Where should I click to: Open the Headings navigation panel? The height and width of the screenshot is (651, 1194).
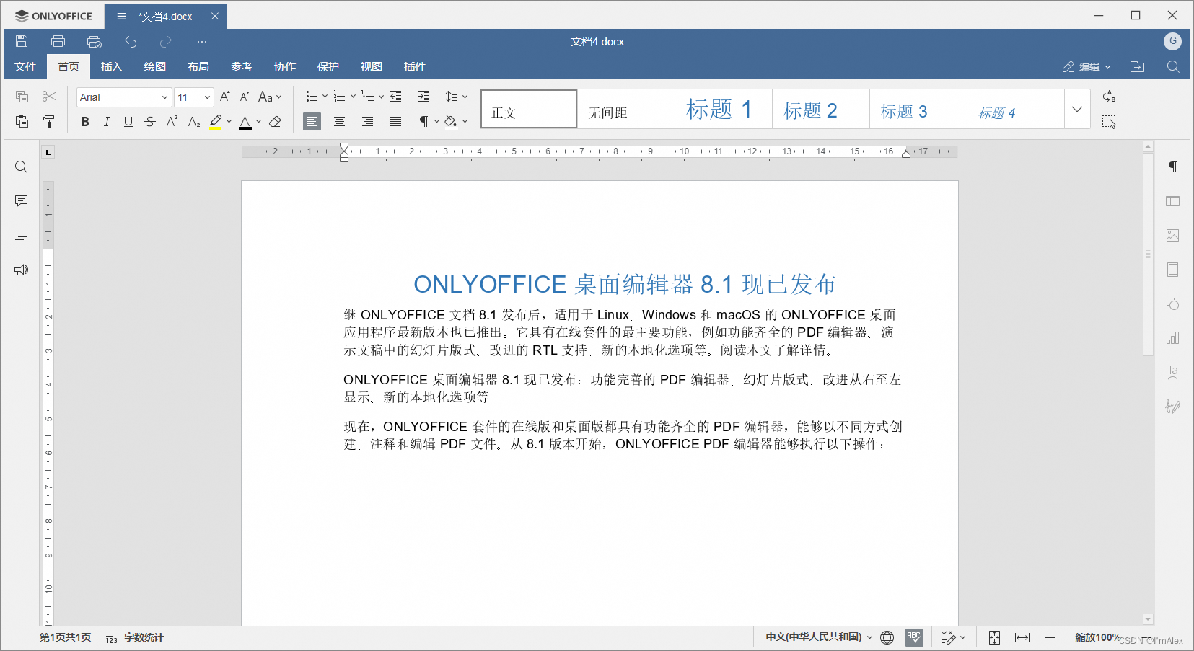pos(21,235)
